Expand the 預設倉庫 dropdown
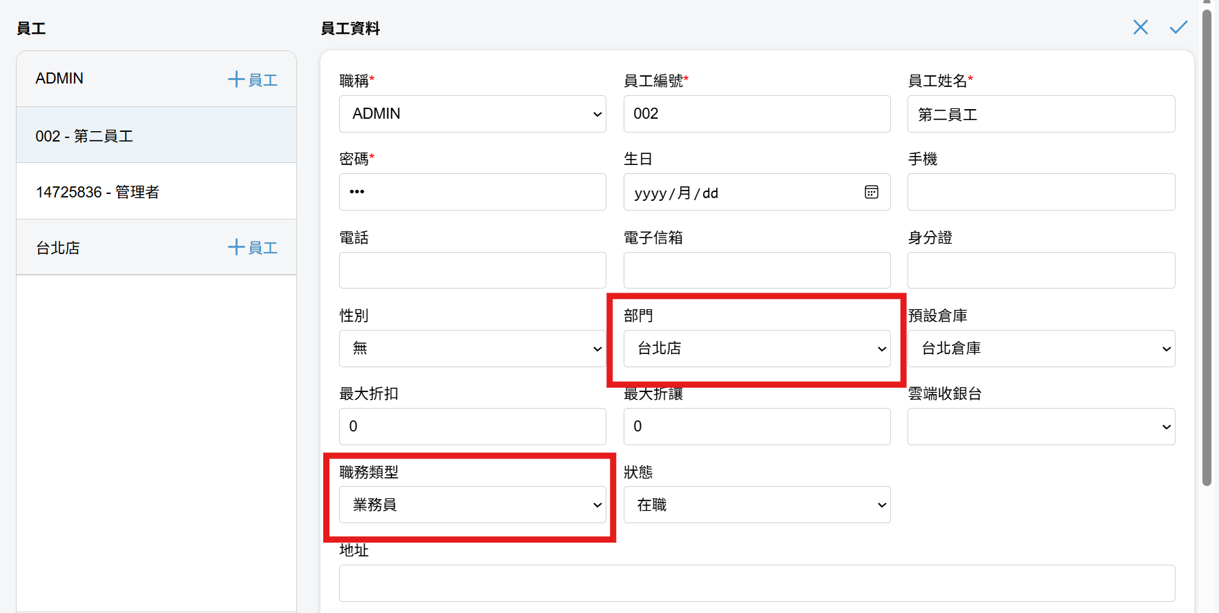 tap(1041, 349)
